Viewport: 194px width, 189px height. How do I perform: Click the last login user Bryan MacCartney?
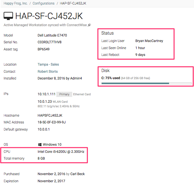pos(149,41)
